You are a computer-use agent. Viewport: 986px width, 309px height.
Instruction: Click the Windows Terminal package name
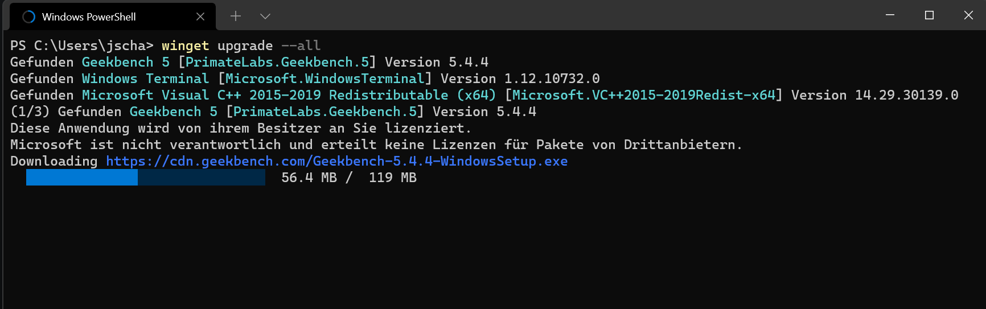click(x=145, y=79)
